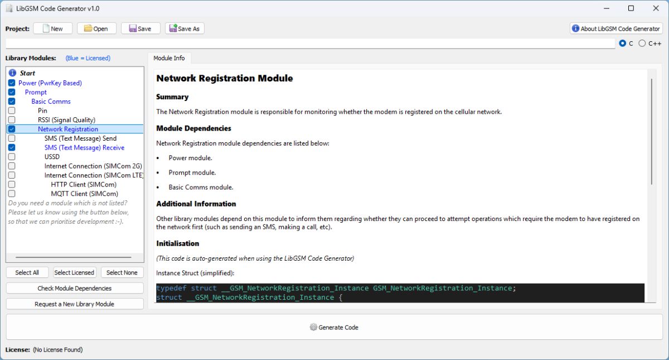Uncheck the Basic Comms checkbox

point(12,102)
